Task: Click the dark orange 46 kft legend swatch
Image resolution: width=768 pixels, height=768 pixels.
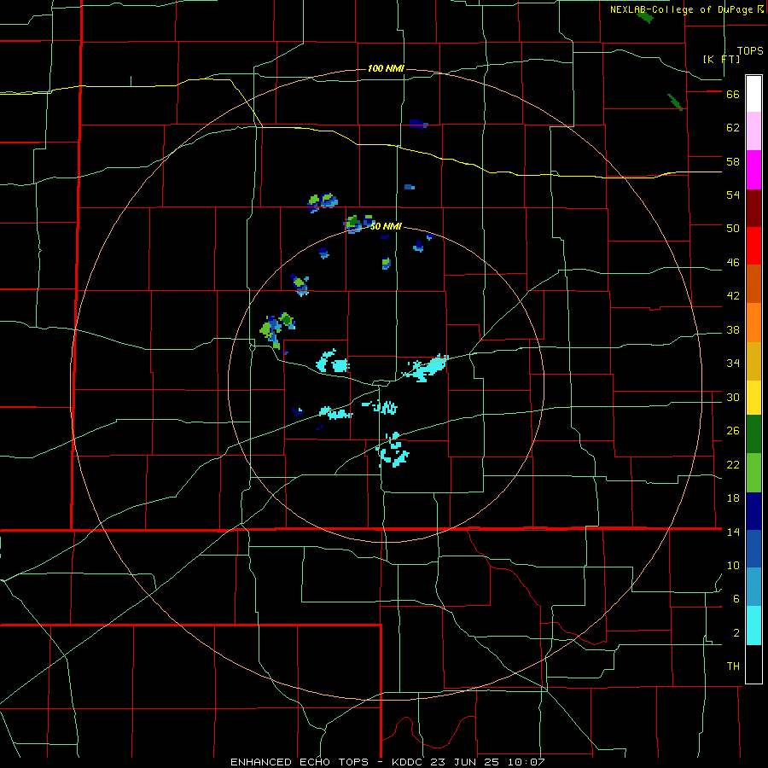Action: [753, 283]
